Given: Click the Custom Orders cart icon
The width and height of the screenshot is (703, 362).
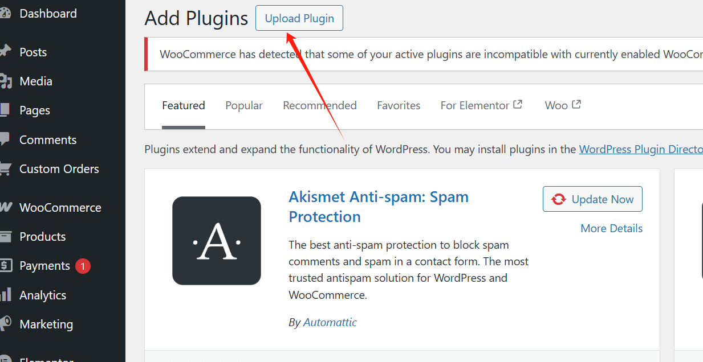Looking at the screenshot, I should pos(5,169).
